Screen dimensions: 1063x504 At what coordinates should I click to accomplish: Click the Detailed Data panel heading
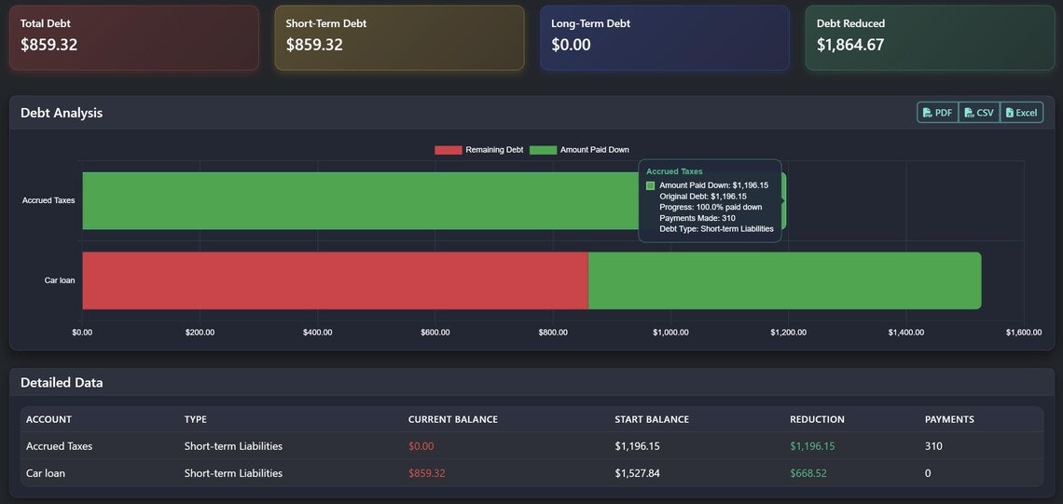tap(62, 383)
